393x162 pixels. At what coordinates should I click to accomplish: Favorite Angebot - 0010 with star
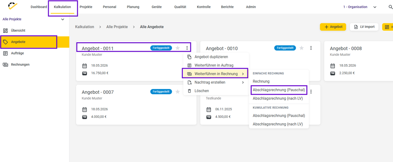click(x=302, y=48)
